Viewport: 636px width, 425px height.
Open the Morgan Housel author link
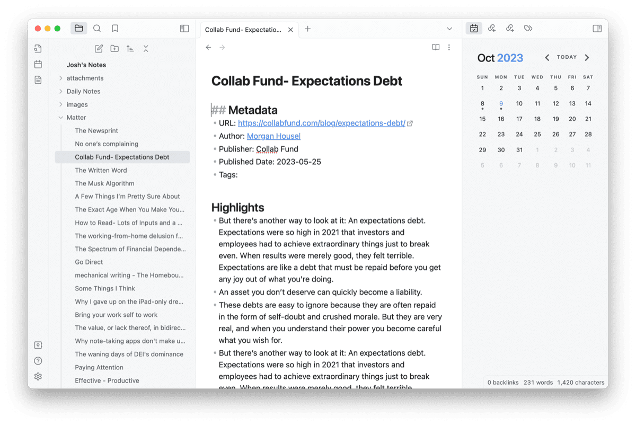click(x=273, y=136)
